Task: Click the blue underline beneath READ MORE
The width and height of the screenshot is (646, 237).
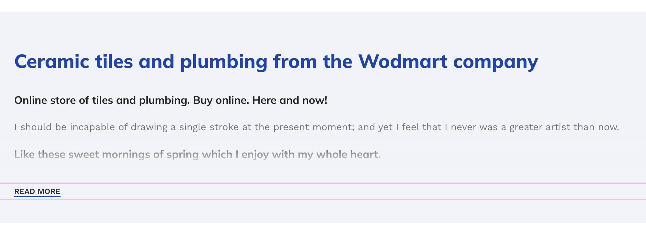Action: 37,196
